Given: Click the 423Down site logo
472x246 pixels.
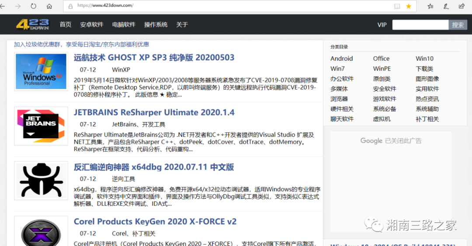Looking at the screenshot, I should click(32, 24).
